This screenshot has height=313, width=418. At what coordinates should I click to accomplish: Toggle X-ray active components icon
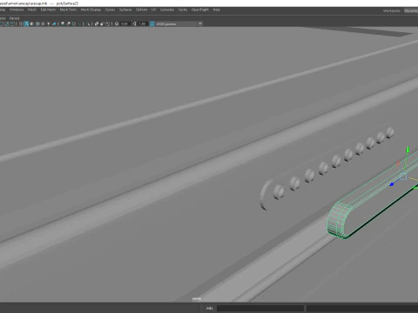pos(102,23)
